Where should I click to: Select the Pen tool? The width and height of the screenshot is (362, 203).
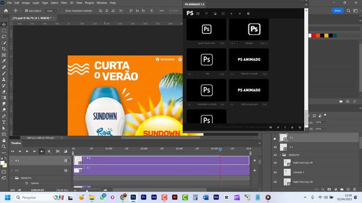4,116
